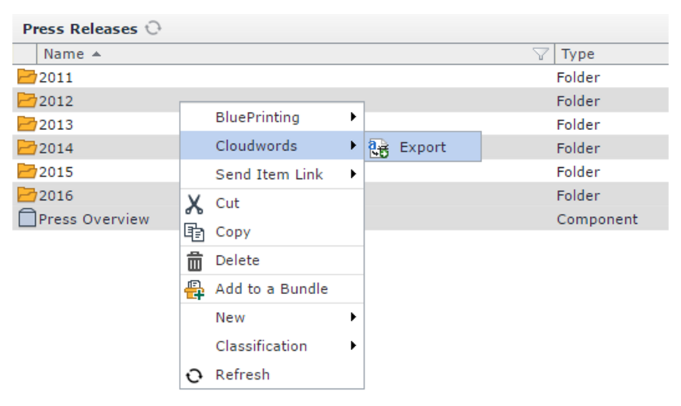Click the refresh icon beside Press Releases
681x406 pixels.
(154, 29)
